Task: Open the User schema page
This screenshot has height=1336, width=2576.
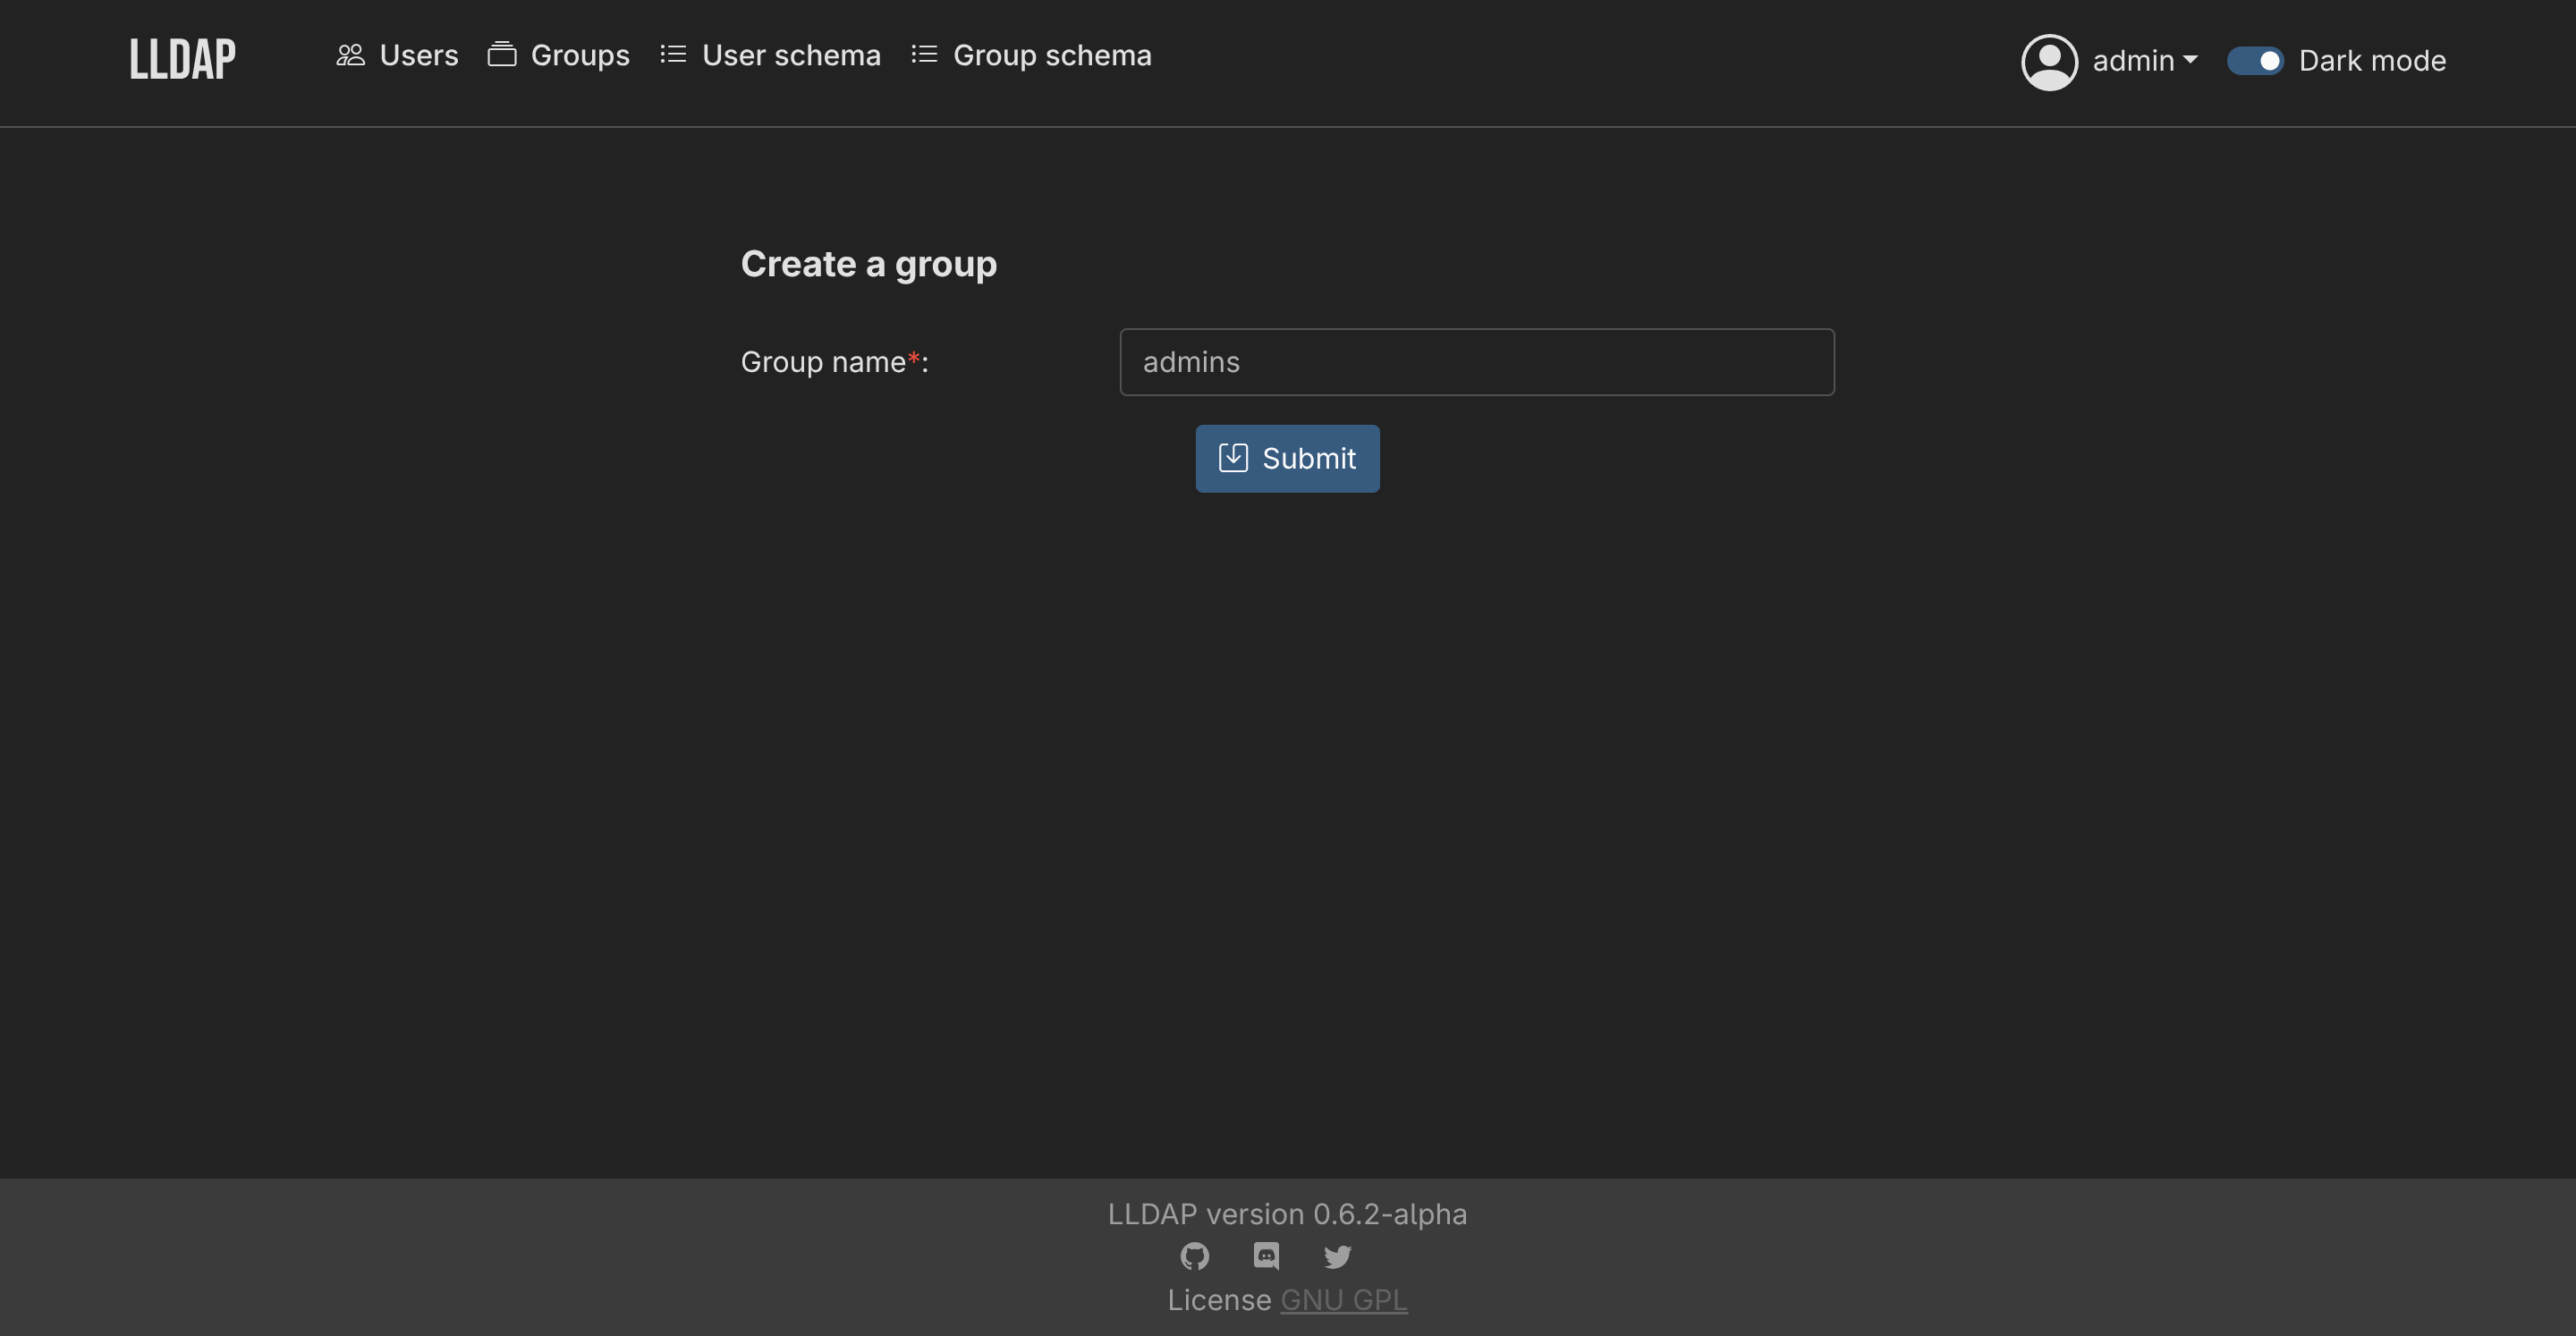Action: [x=792, y=56]
